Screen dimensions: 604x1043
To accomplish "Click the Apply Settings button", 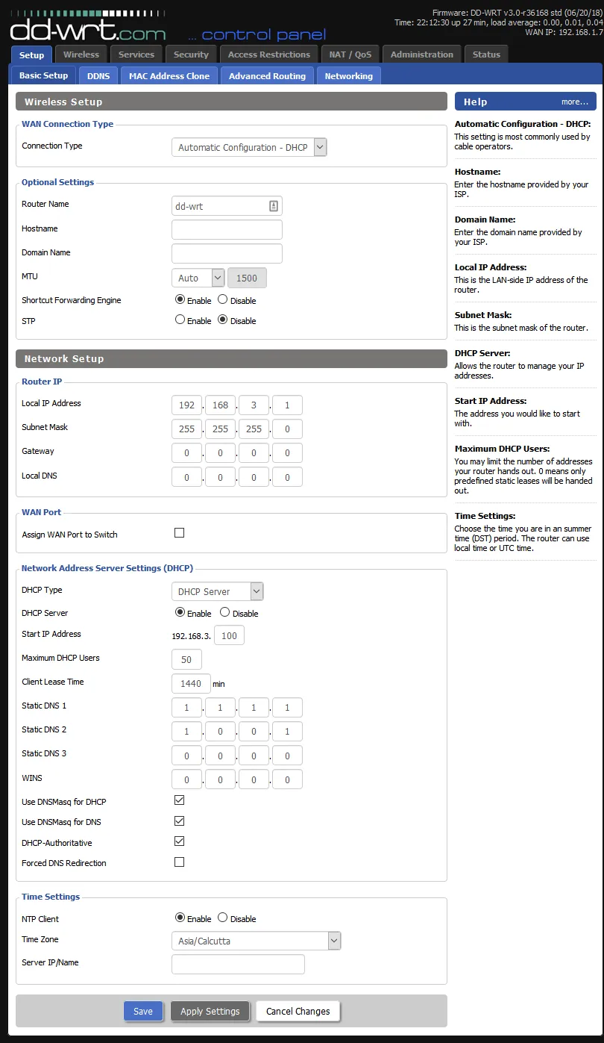I will pos(210,1011).
